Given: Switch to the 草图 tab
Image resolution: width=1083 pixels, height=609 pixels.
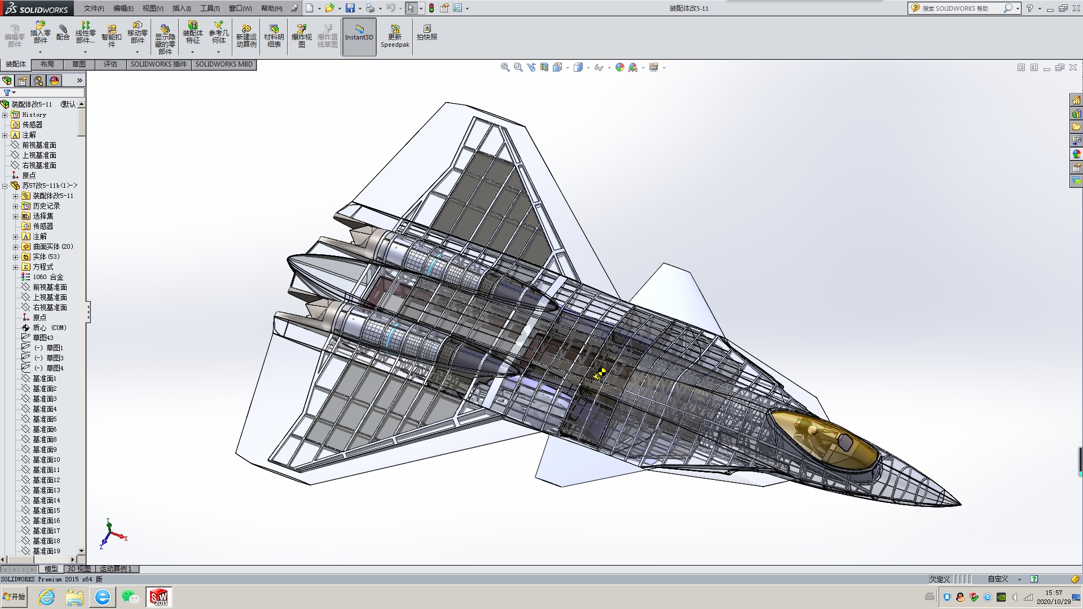Looking at the screenshot, I should click(79, 64).
